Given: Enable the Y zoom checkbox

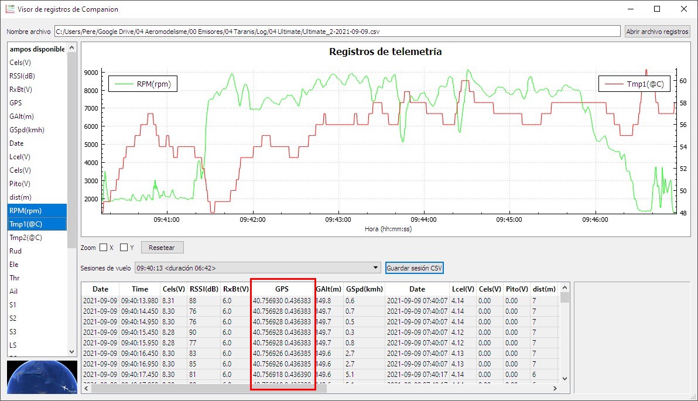Looking at the screenshot, I should (124, 248).
